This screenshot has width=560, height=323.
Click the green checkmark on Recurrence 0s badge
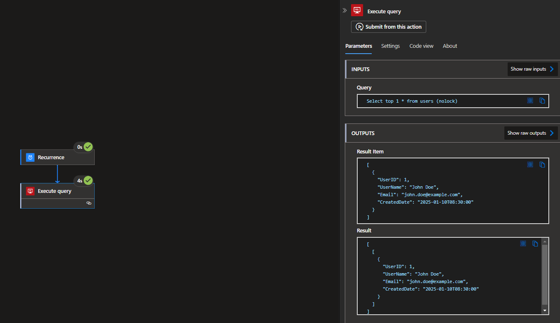[x=88, y=147]
